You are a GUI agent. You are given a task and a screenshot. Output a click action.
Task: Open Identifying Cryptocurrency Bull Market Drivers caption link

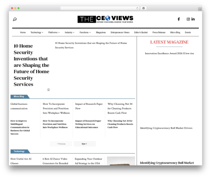pos(166,128)
